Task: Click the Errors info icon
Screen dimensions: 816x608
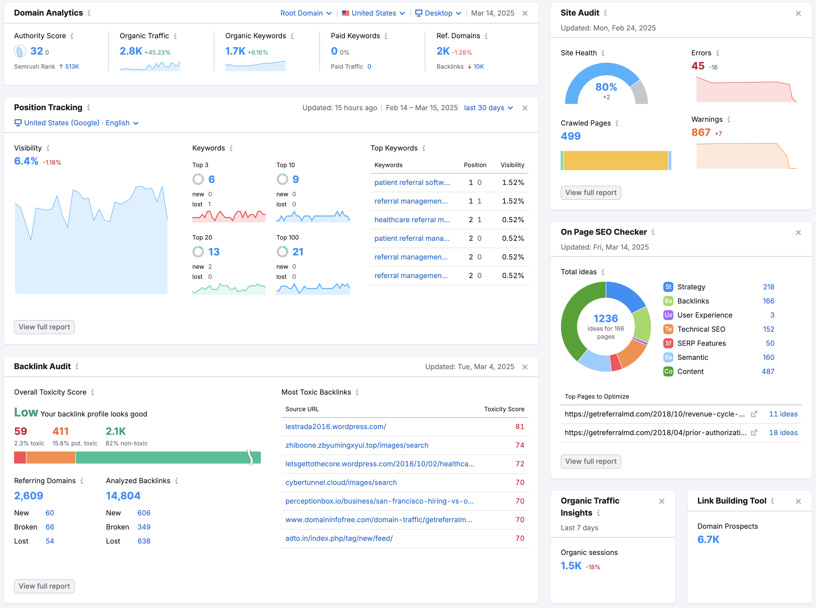Action: [717, 53]
